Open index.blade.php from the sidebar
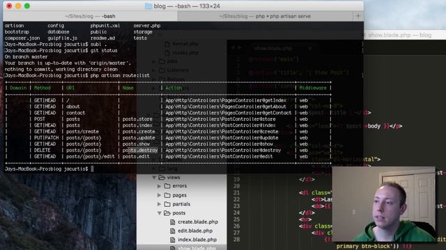 point(197,240)
